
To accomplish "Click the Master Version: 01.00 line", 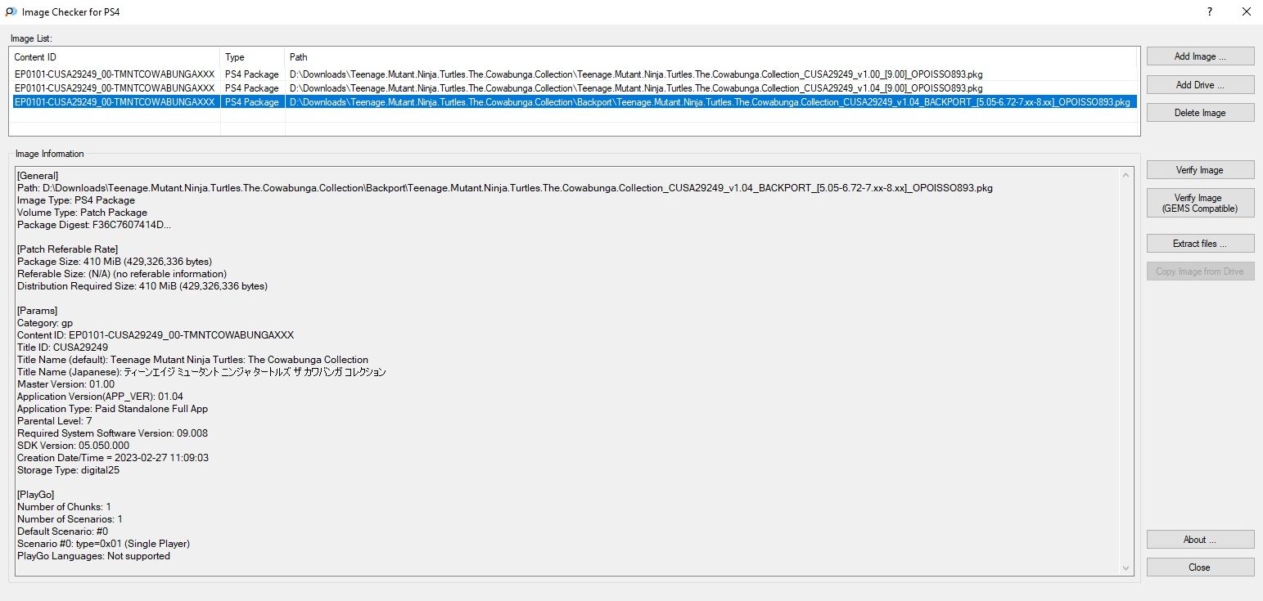I will click(66, 383).
